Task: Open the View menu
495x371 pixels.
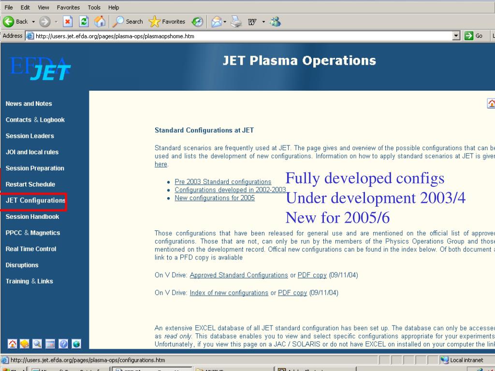Action: (x=43, y=7)
